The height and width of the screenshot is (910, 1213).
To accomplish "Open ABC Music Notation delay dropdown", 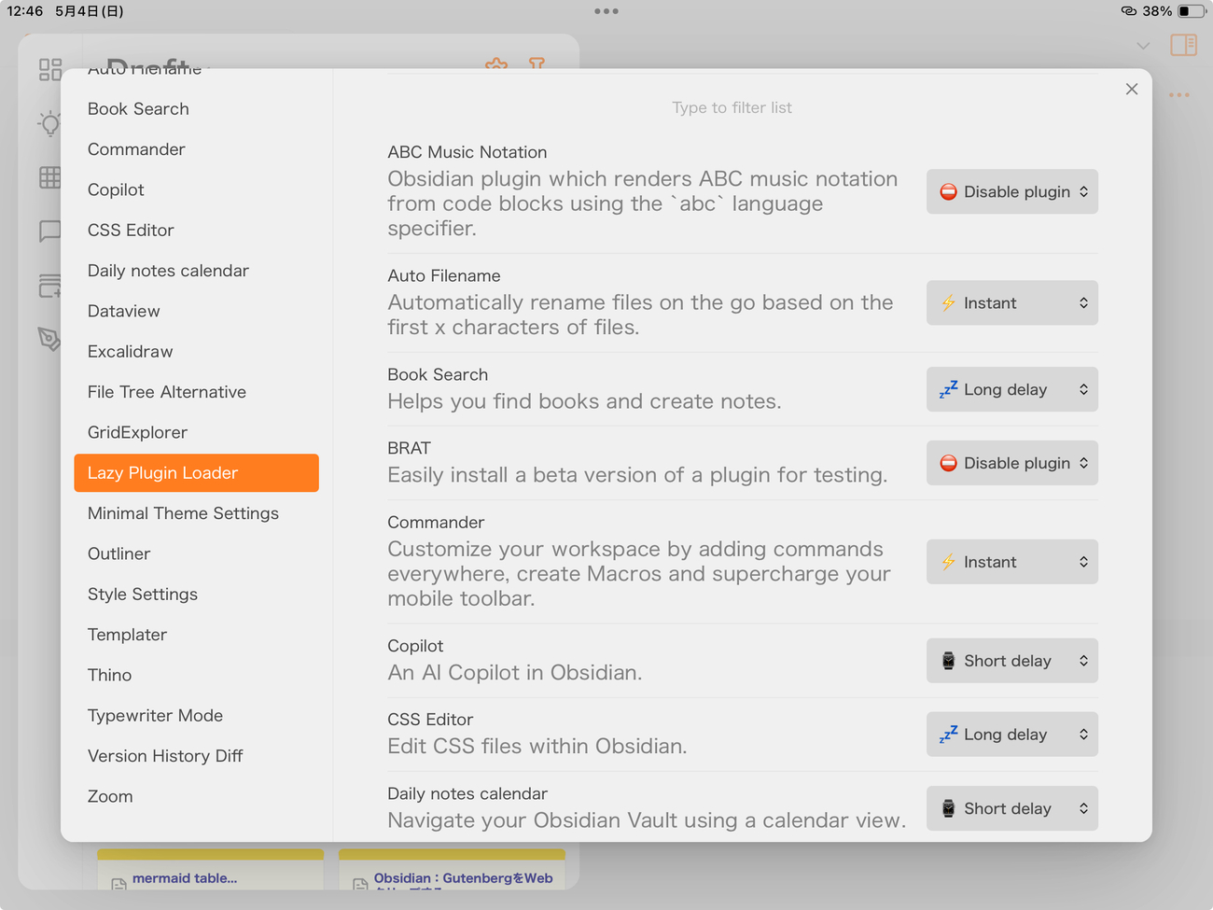I will click(x=1011, y=191).
